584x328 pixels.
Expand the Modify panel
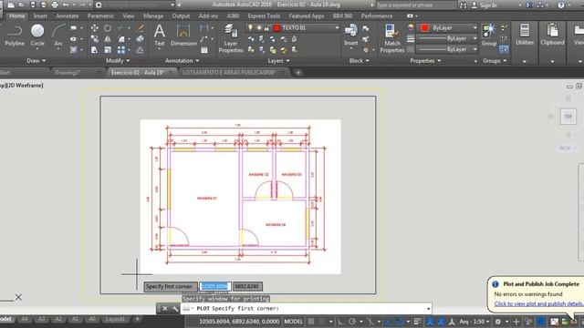[118, 61]
